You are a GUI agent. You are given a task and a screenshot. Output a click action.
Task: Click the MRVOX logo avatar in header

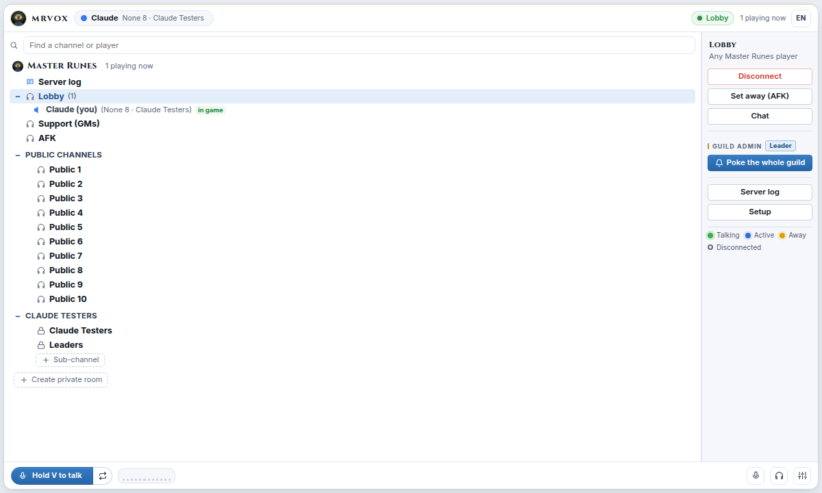tap(18, 18)
